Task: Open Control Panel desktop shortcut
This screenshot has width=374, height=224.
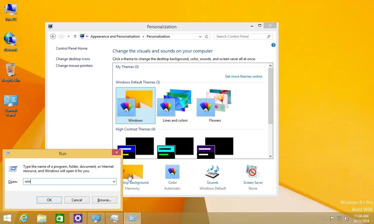Action: click(11, 105)
